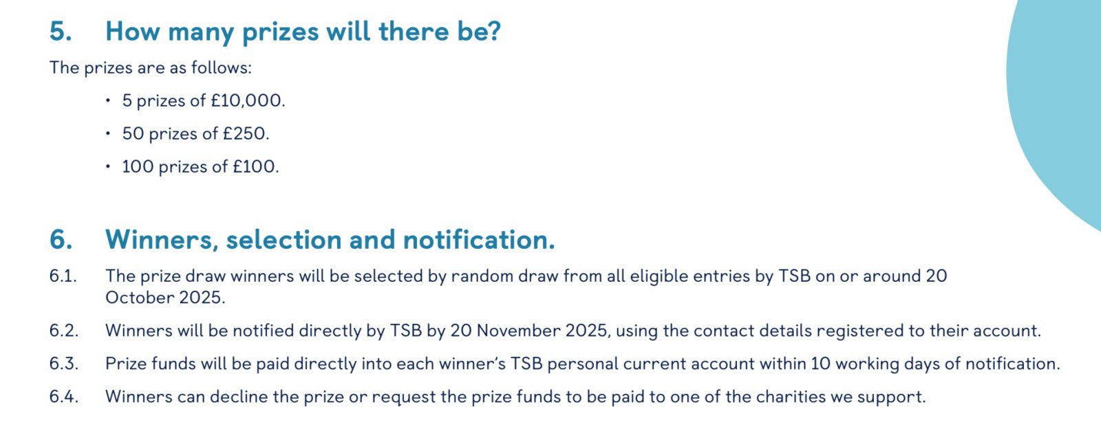Screen dimensions: 1101x440
Task: Click the bullet dot before "5 prizes of £10,000"
Action: click(108, 101)
